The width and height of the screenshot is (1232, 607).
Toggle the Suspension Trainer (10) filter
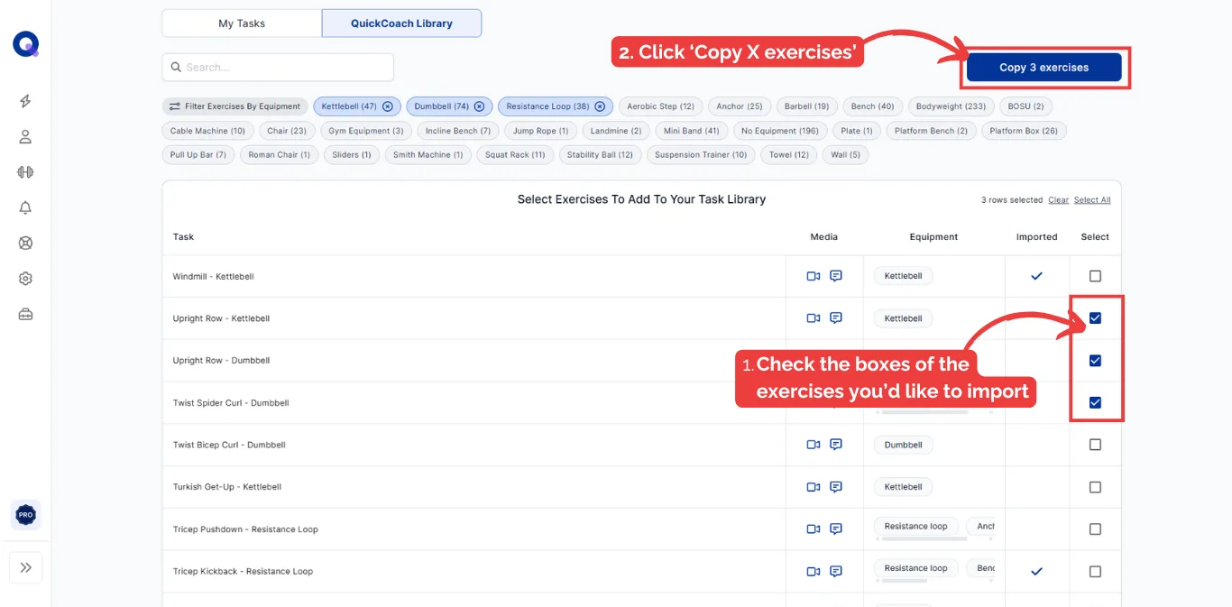click(x=701, y=155)
